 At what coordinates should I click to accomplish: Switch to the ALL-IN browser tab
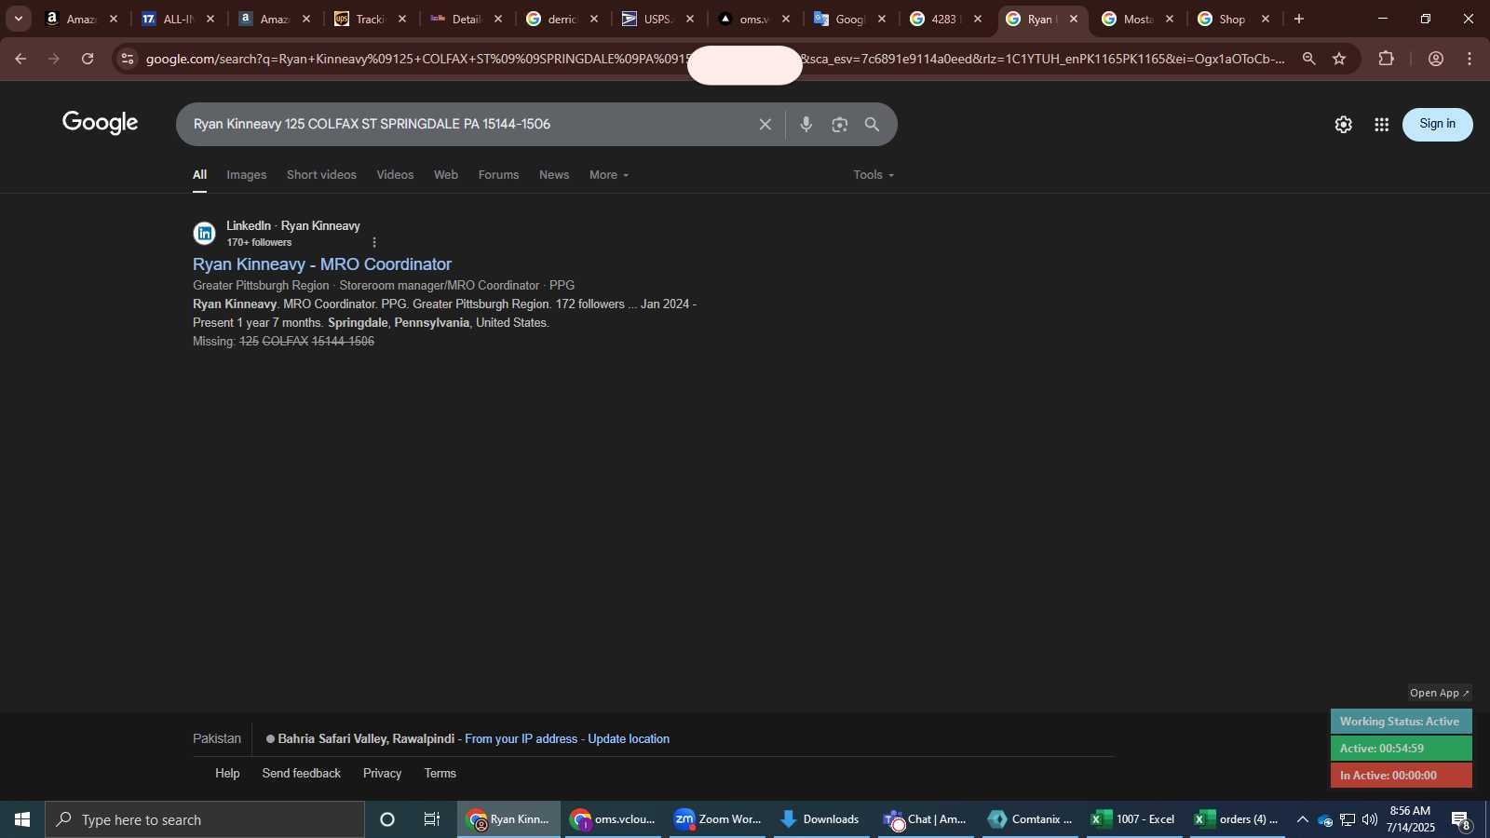177,19
